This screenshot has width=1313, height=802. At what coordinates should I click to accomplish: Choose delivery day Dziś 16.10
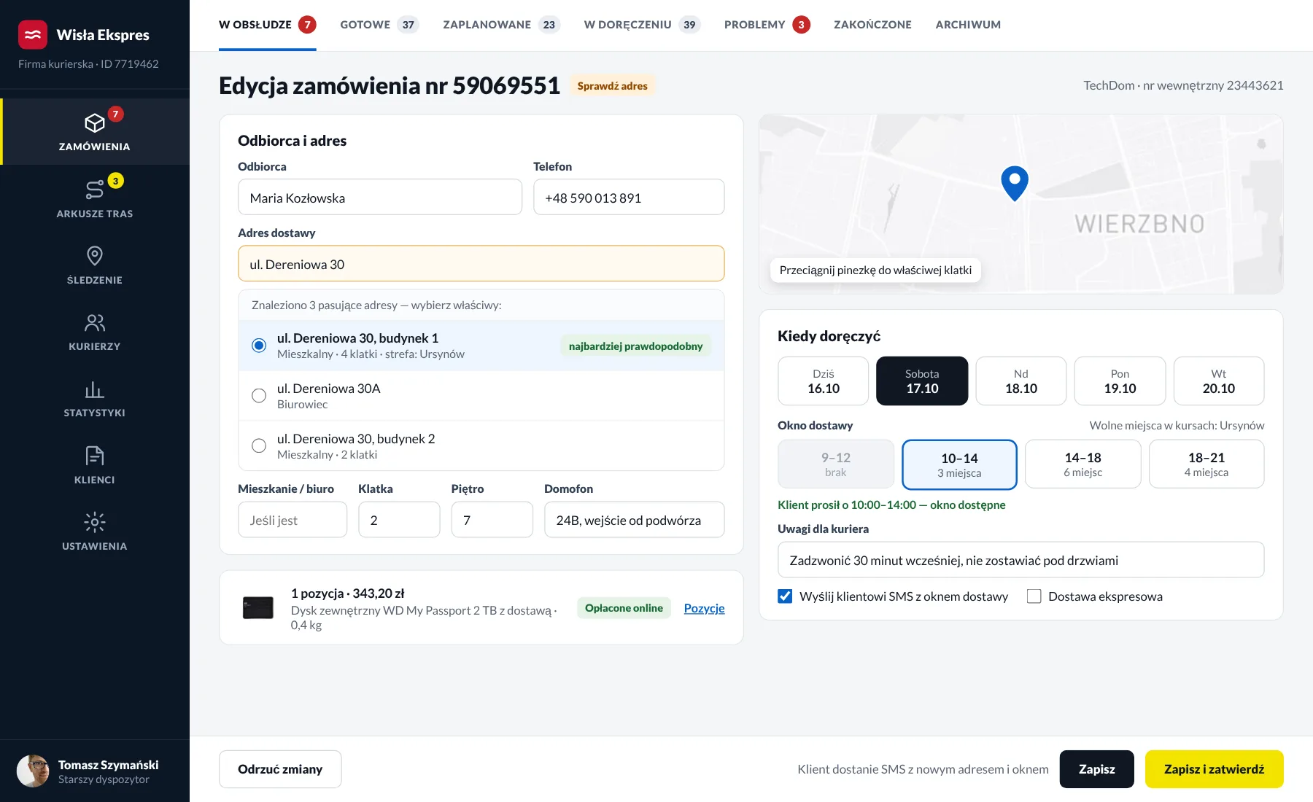824,381
